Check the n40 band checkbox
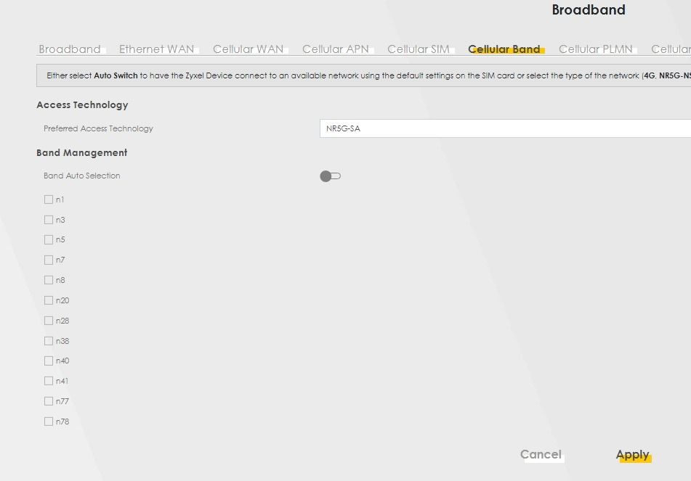Viewport: 691px width, 481px height. (x=49, y=361)
